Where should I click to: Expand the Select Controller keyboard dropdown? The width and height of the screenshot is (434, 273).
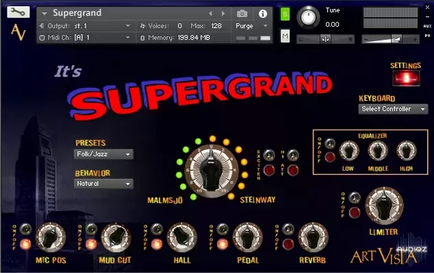(x=393, y=109)
